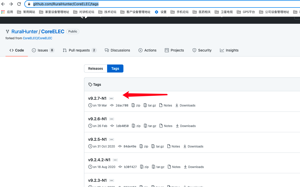
Task: Click the browser Forward arrow
Action: tap(11, 4)
